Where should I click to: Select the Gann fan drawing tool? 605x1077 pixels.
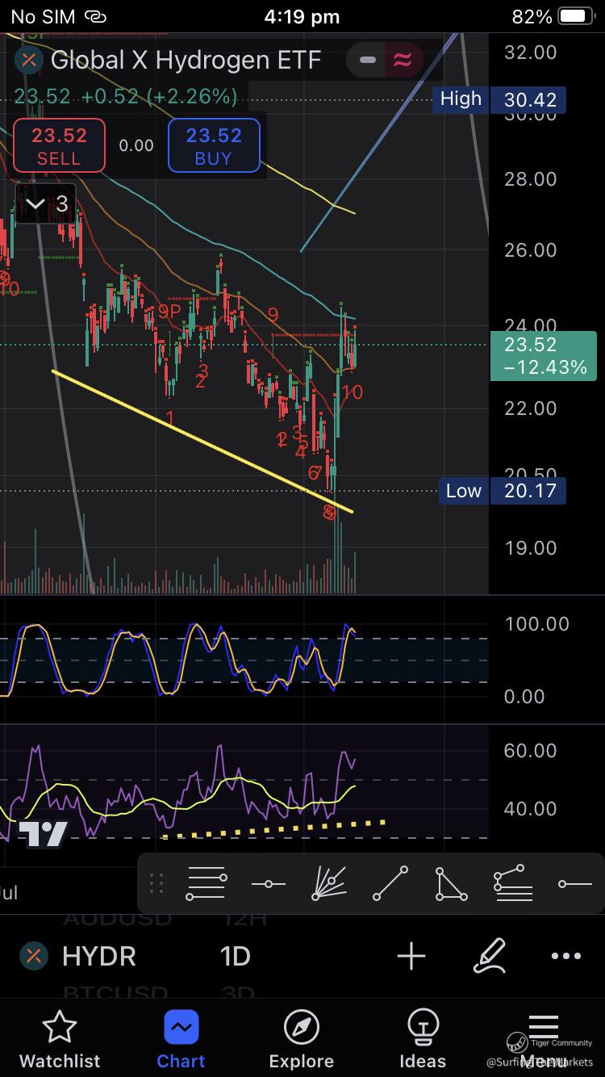(x=329, y=884)
